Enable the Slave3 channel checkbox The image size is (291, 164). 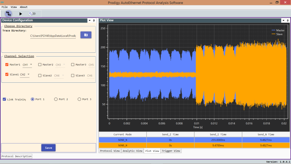point(73,76)
